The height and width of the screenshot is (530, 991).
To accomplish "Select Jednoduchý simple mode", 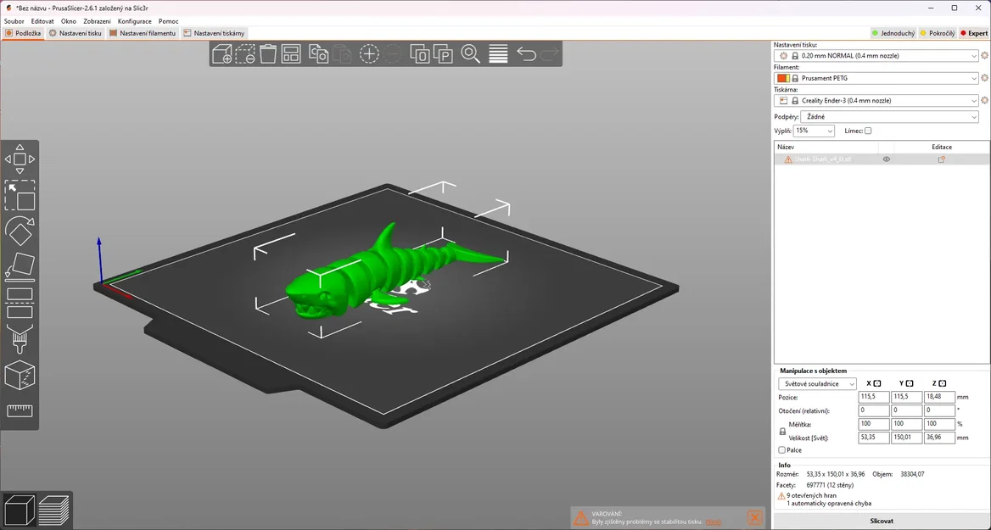I will pos(893,33).
